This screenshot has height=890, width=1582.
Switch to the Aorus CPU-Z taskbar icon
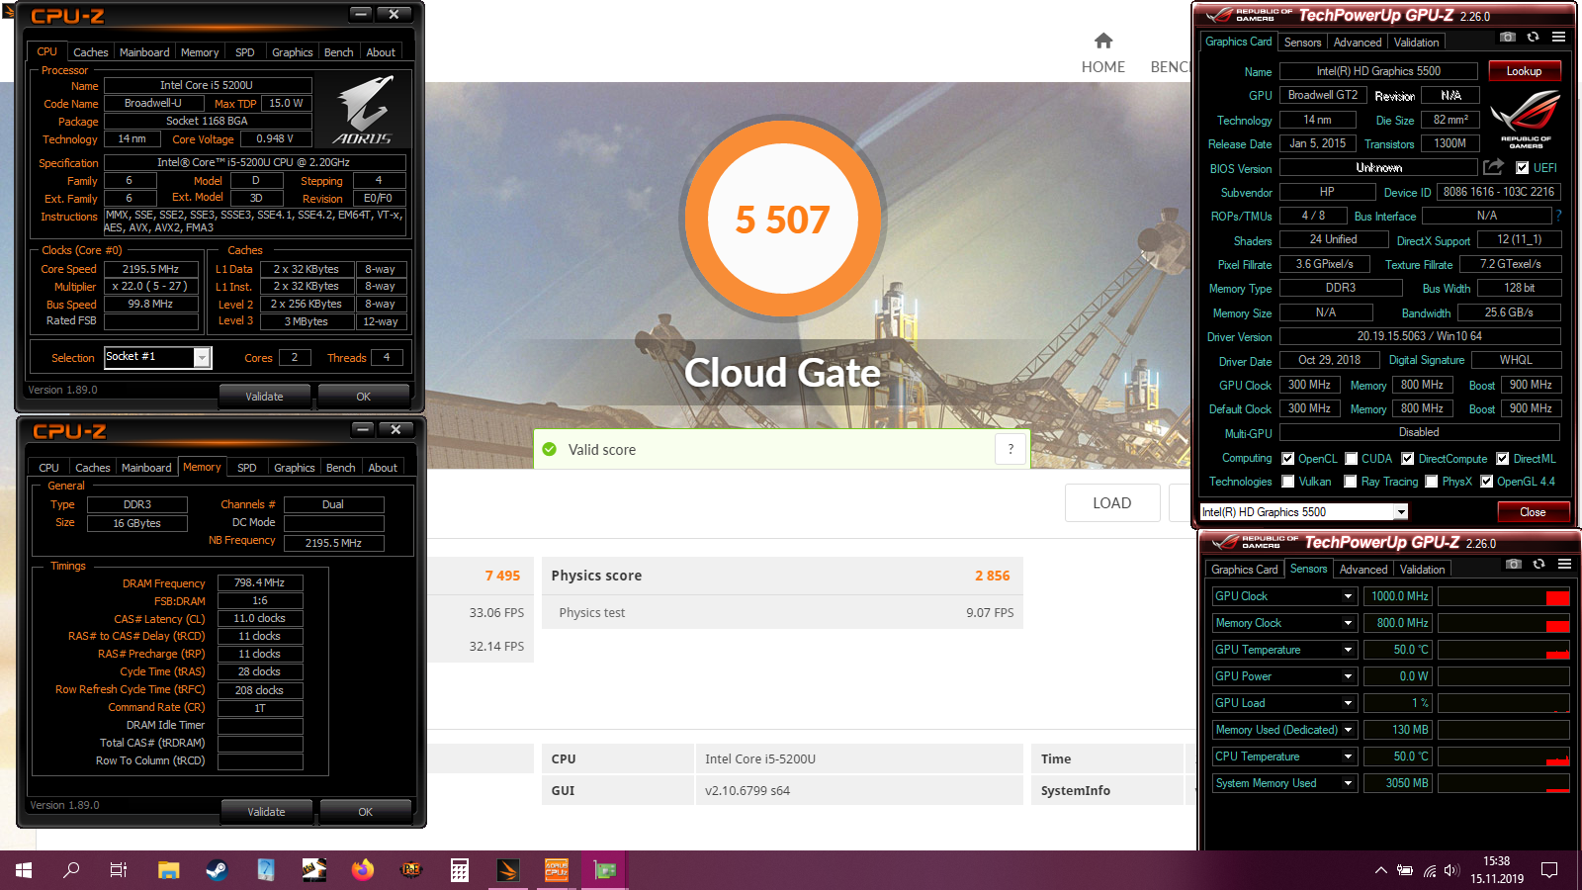(557, 870)
